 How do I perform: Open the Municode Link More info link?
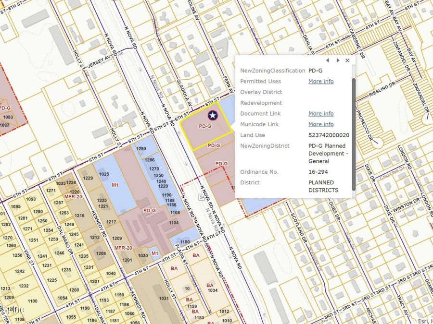pos(321,124)
